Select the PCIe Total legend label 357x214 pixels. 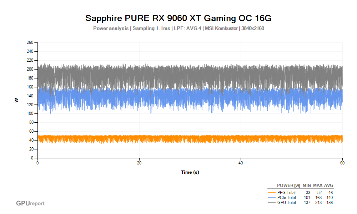coord(286,198)
